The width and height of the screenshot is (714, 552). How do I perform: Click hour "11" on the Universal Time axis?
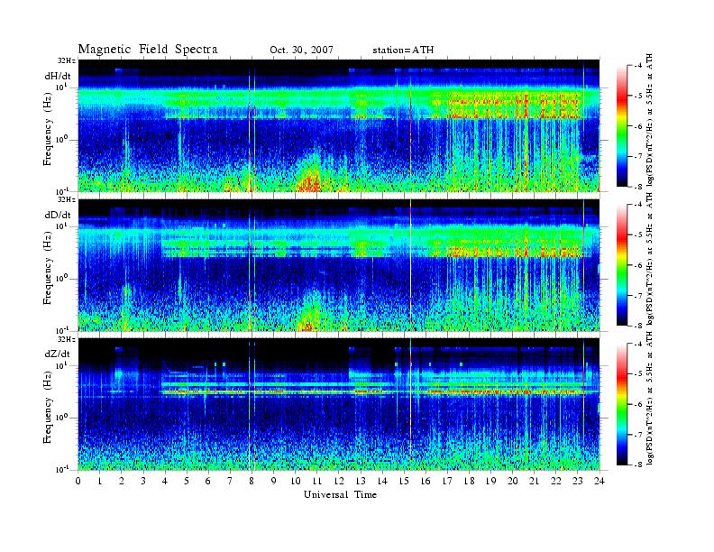317,482
